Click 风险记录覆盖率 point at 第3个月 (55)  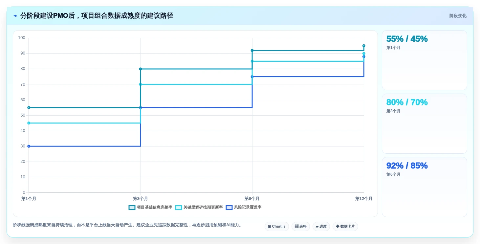tap(141, 108)
